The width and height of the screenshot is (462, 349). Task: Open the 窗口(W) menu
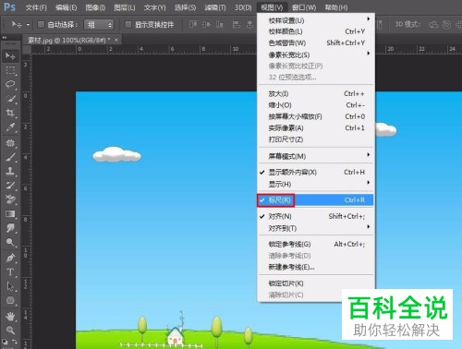[304, 7]
